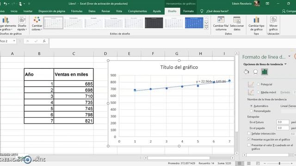Open the Complementos ribbon tab
This screenshot has width=296, height=166.
point(137,11)
